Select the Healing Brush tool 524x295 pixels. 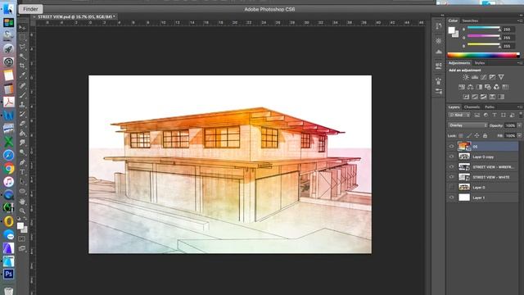click(22, 85)
